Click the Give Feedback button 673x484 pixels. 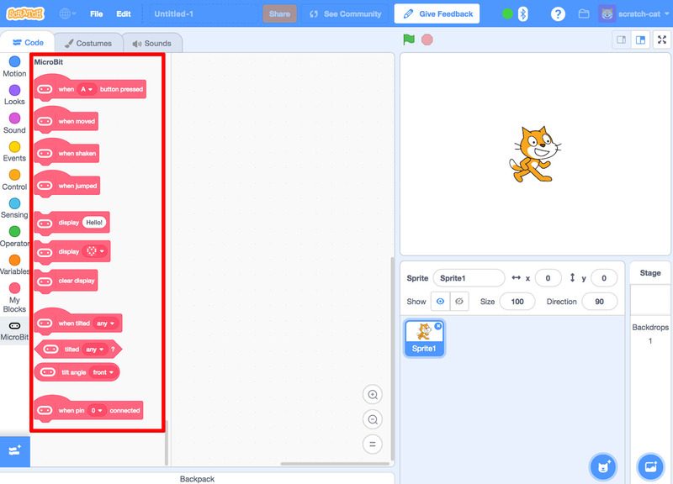437,14
